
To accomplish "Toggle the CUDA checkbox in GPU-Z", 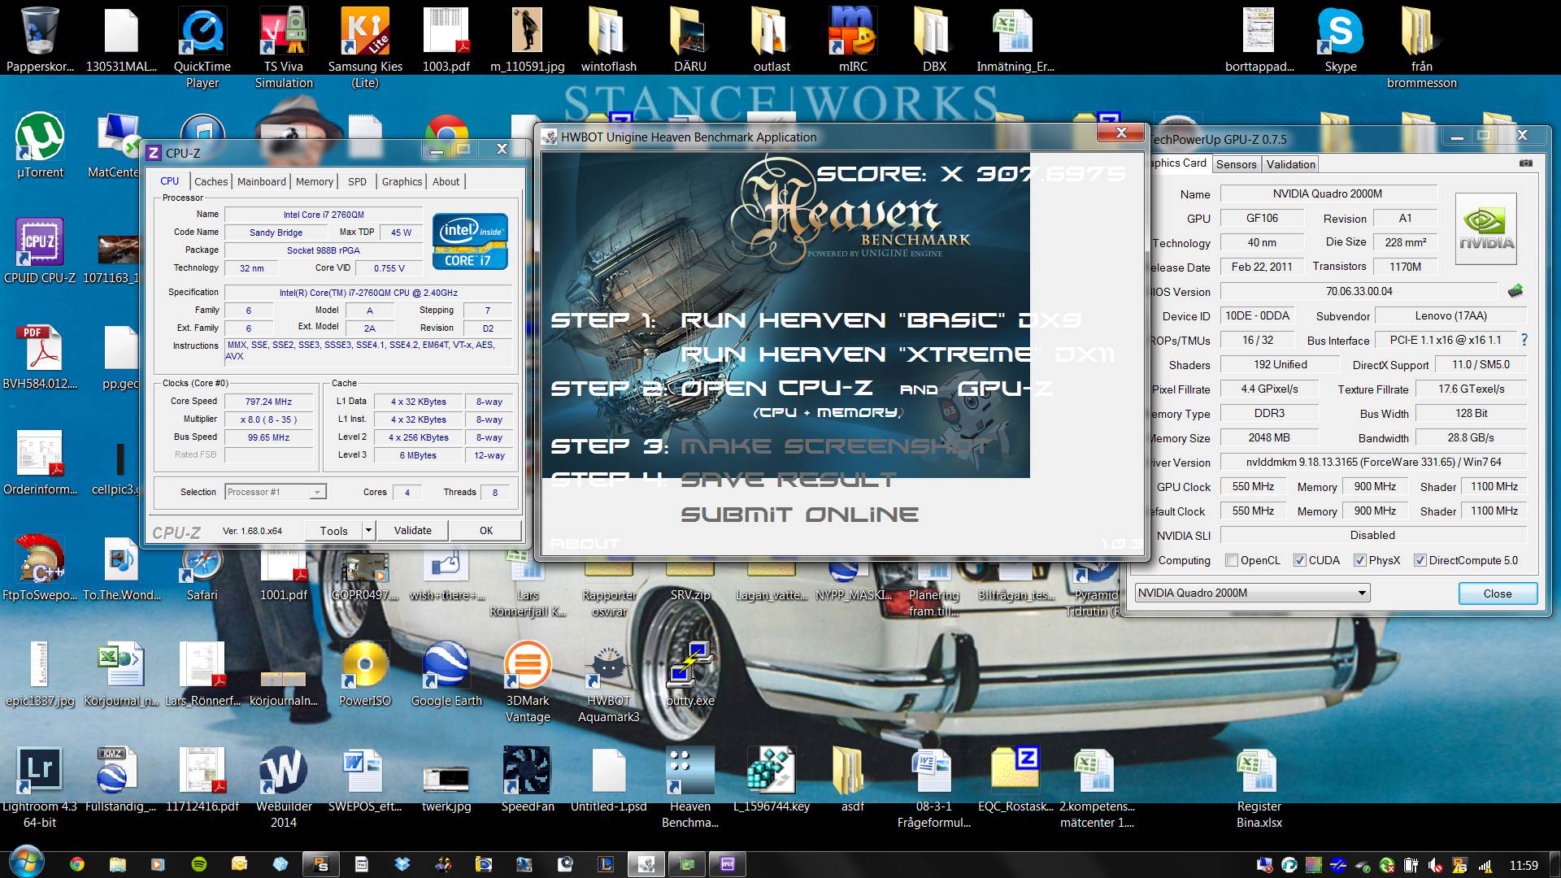I will point(1299,560).
